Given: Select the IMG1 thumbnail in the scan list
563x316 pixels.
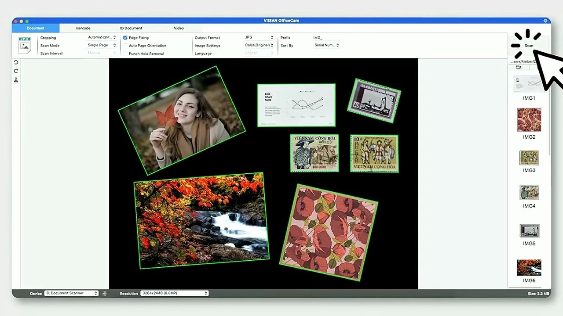Looking at the screenshot, I should coord(529,84).
